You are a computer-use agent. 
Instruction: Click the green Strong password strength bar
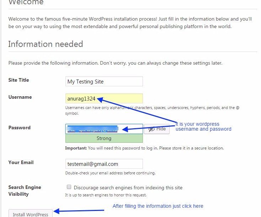(104, 139)
